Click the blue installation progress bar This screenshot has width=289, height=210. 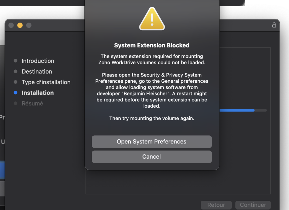pyautogui.click(x=243, y=110)
